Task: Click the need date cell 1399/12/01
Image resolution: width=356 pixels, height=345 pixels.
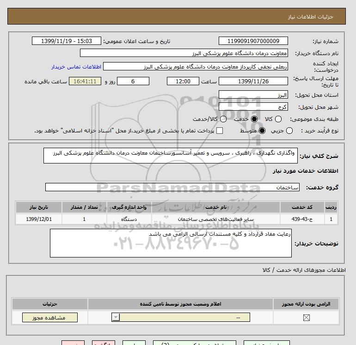Action: point(39,219)
